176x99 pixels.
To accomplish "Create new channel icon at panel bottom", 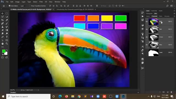I will [167, 92].
